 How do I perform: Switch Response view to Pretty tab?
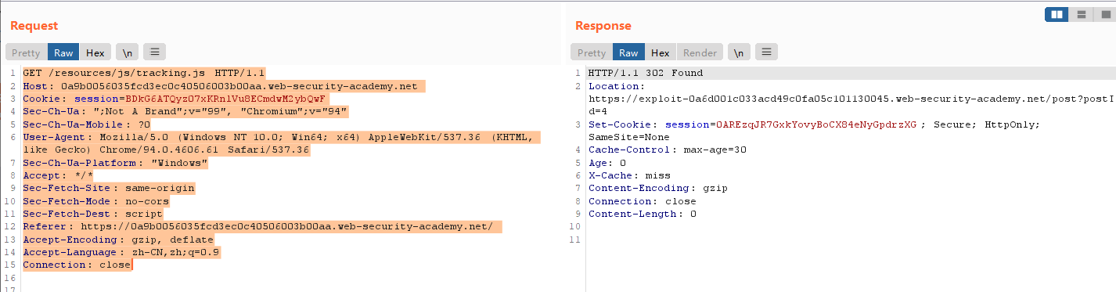point(592,52)
